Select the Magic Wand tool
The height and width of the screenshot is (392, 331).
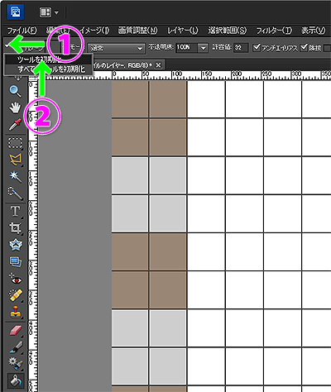pyautogui.click(x=16, y=176)
